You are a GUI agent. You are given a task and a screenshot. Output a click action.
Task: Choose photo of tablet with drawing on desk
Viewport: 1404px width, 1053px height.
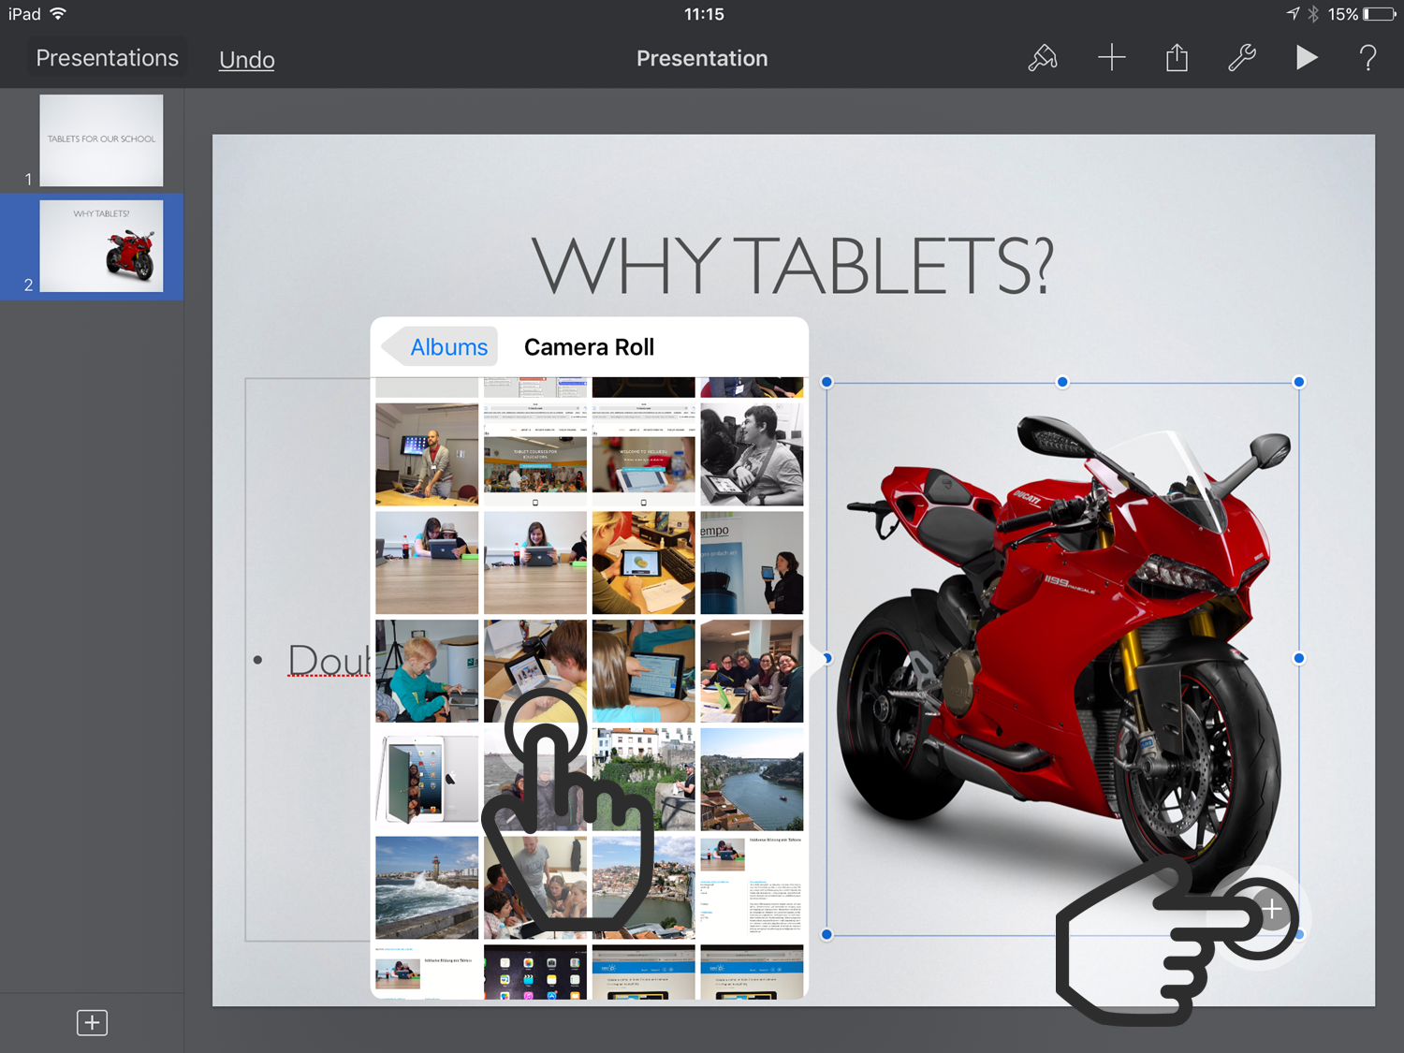coord(643,562)
